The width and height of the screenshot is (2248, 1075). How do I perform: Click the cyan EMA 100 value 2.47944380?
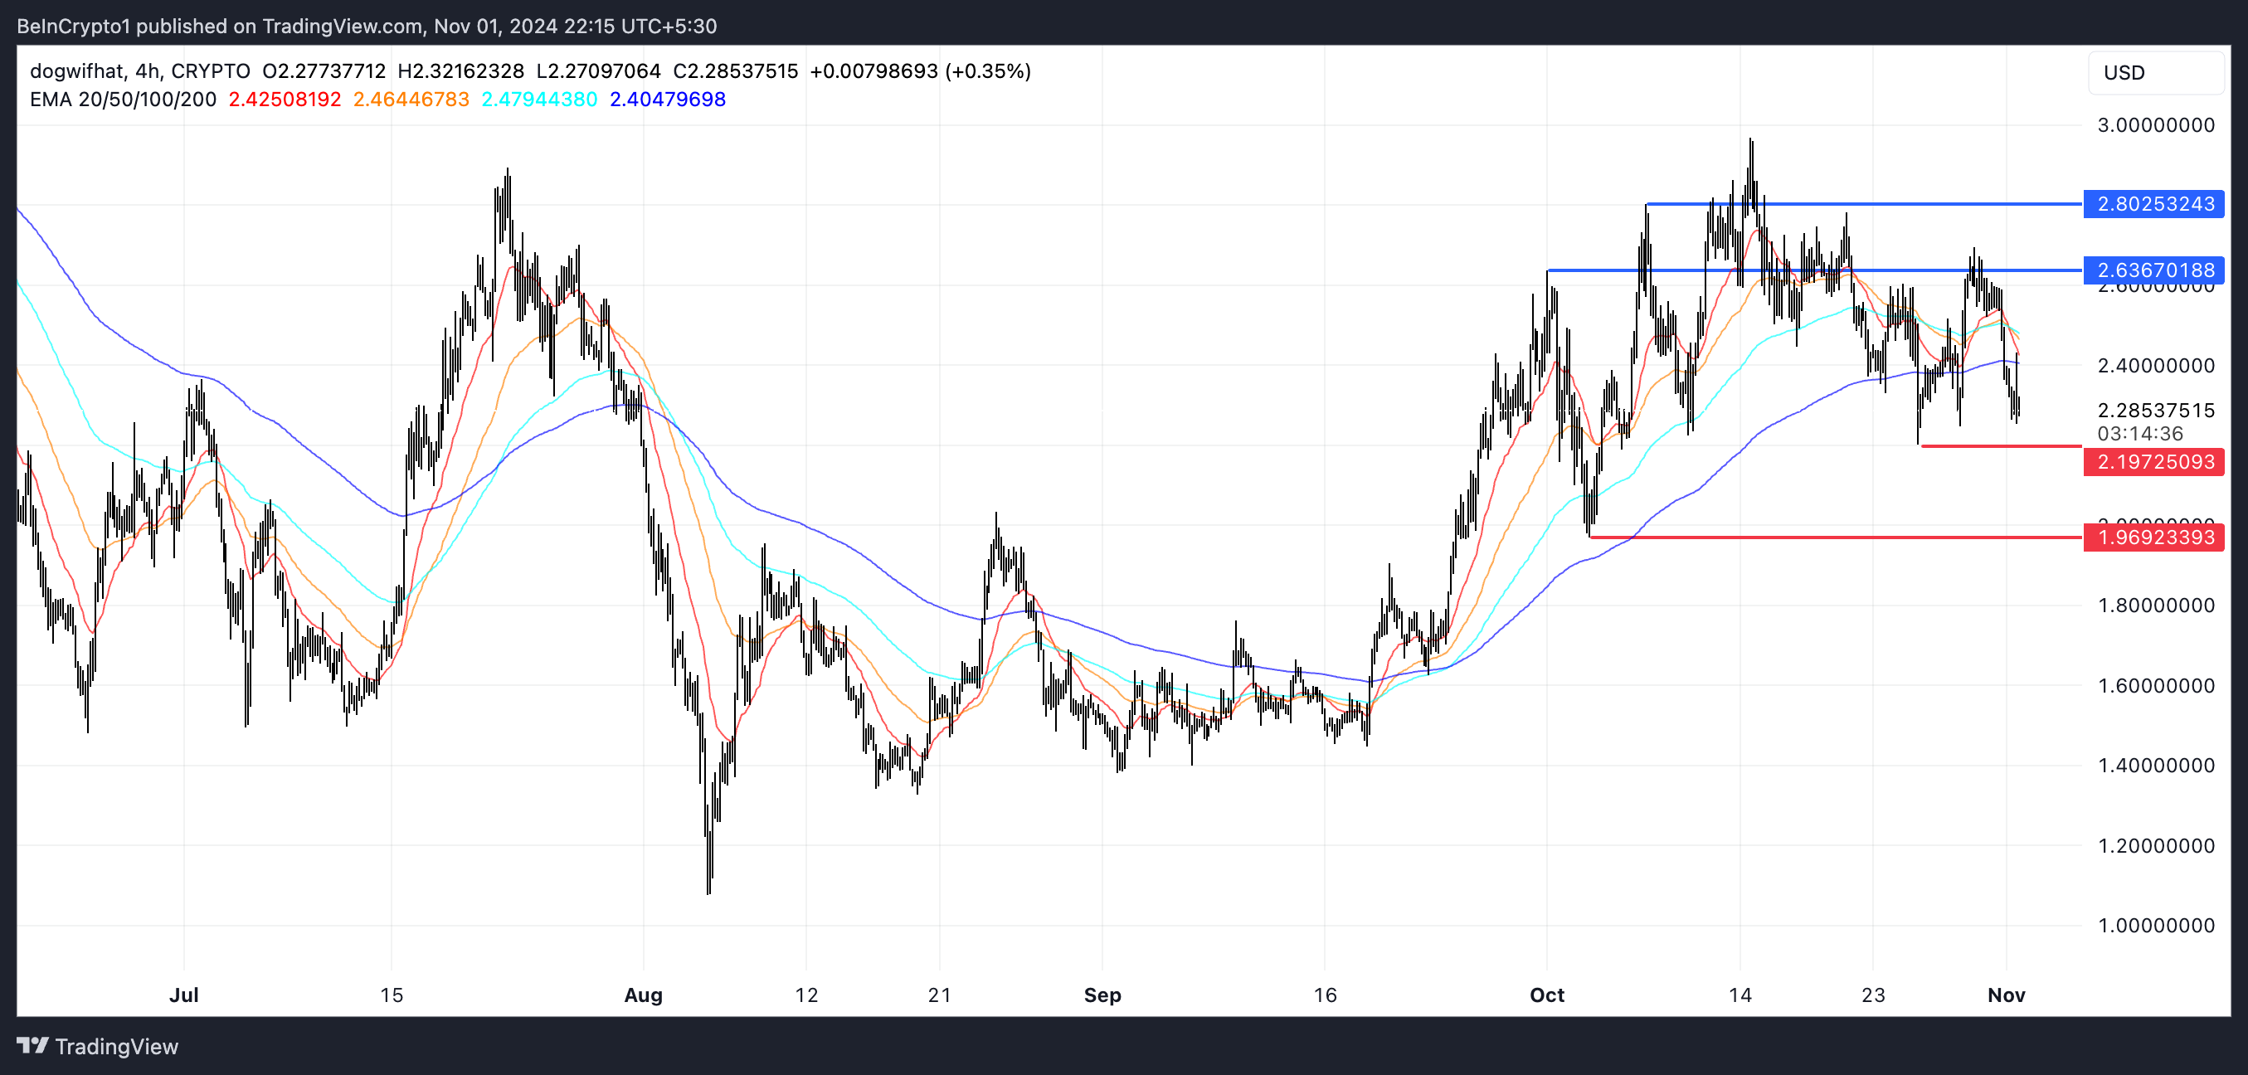coord(539,100)
